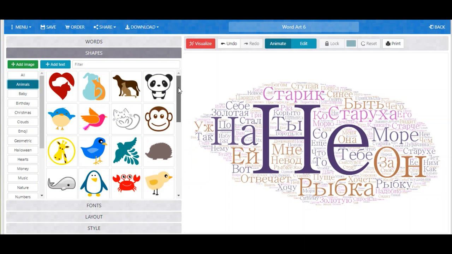Switch to Edit mode

(304, 43)
